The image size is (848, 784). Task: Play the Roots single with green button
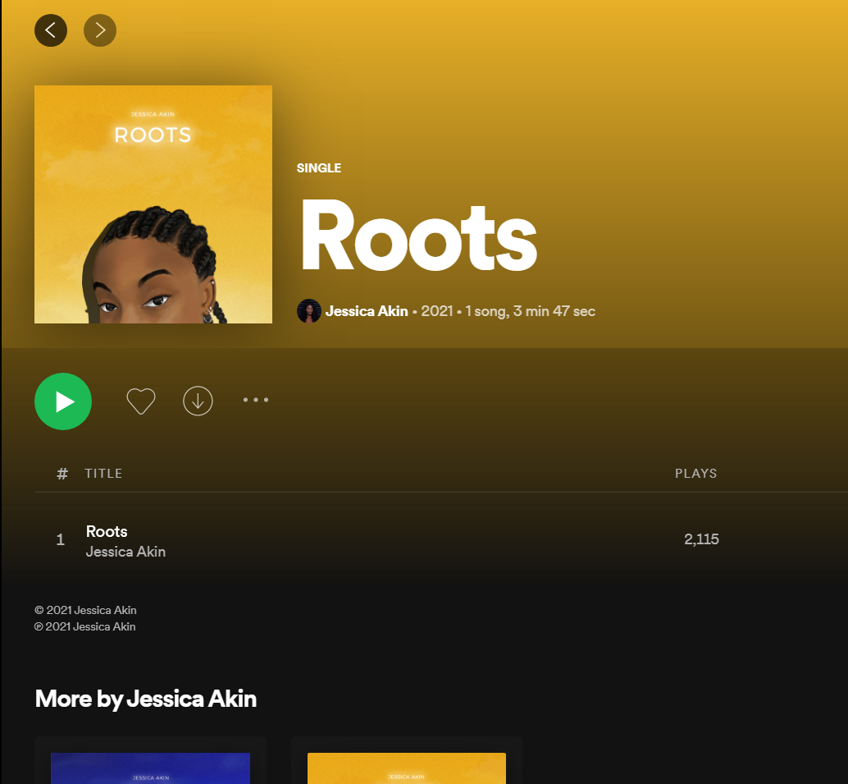pyautogui.click(x=63, y=401)
